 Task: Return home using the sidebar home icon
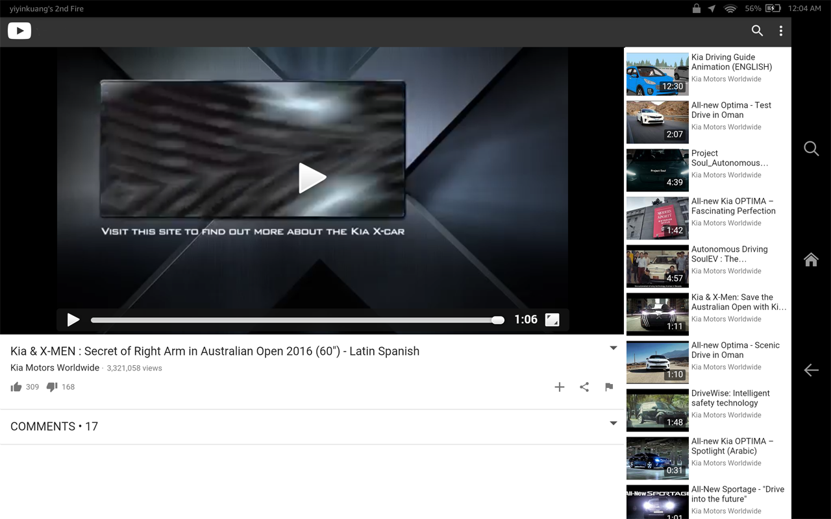point(811,259)
